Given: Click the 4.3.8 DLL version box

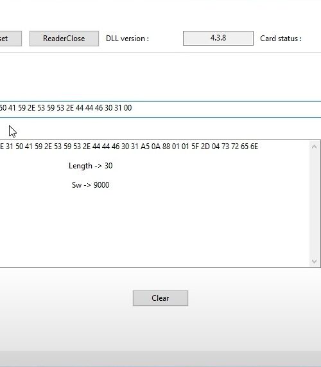Looking at the screenshot, I should tap(218, 38).
